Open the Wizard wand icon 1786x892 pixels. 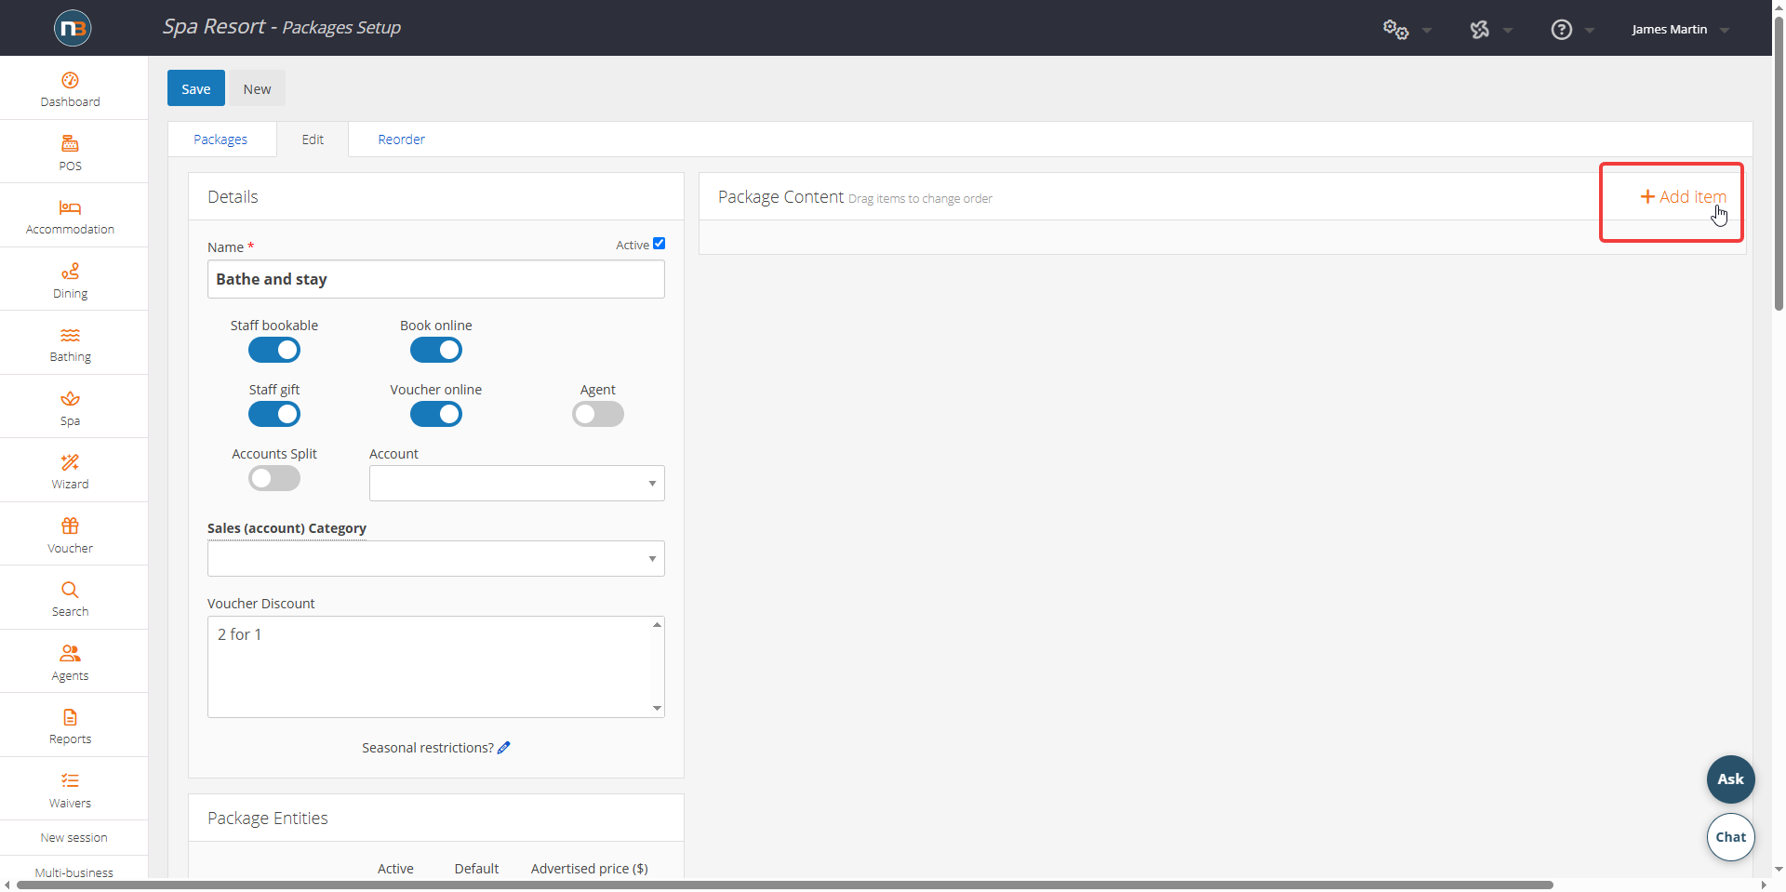[70, 462]
